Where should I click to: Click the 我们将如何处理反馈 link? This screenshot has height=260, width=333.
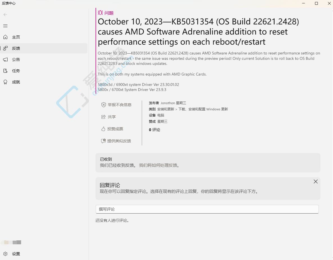tap(159, 165)
